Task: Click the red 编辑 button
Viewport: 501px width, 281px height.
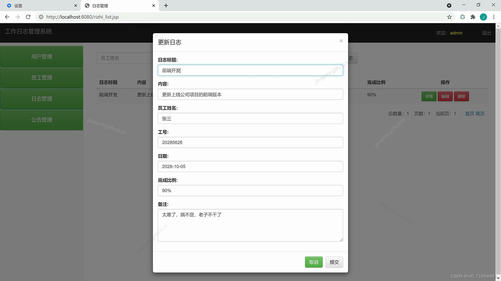Action: click(x=445, y=97)
